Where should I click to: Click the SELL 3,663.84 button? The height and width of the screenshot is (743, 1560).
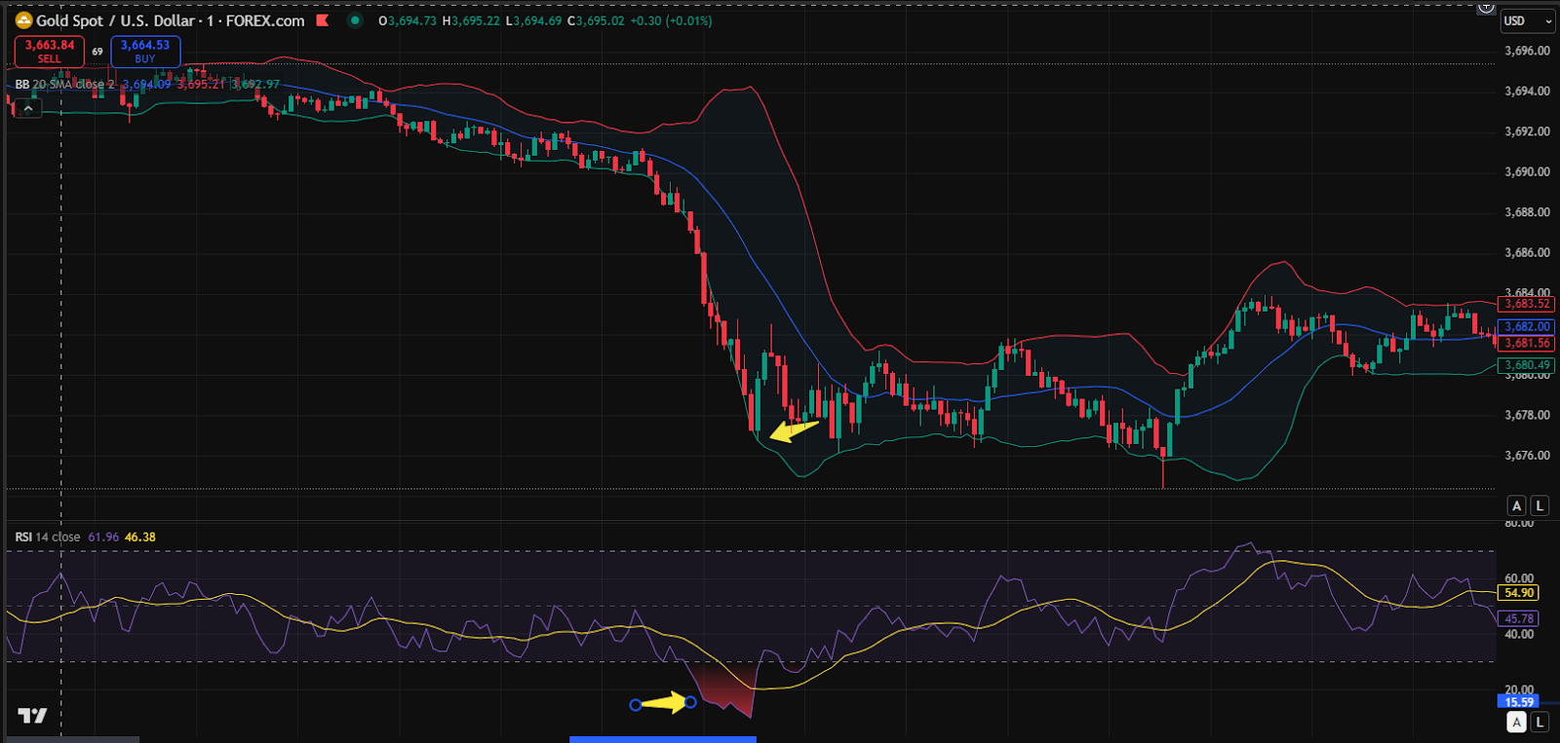point(50,52)
